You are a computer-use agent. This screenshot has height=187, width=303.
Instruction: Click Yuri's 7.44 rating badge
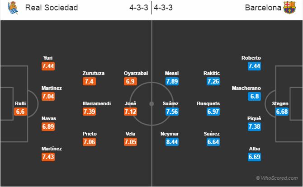(48, 66)
